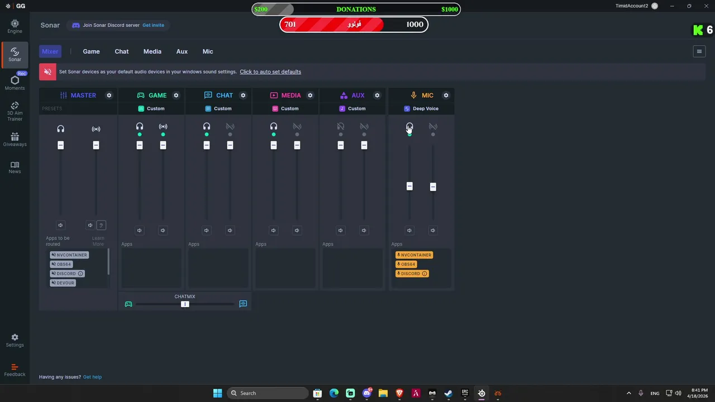Open MIC preset dropdown showing Deep Voice
715x402 pixels.
tap(421, 108)
